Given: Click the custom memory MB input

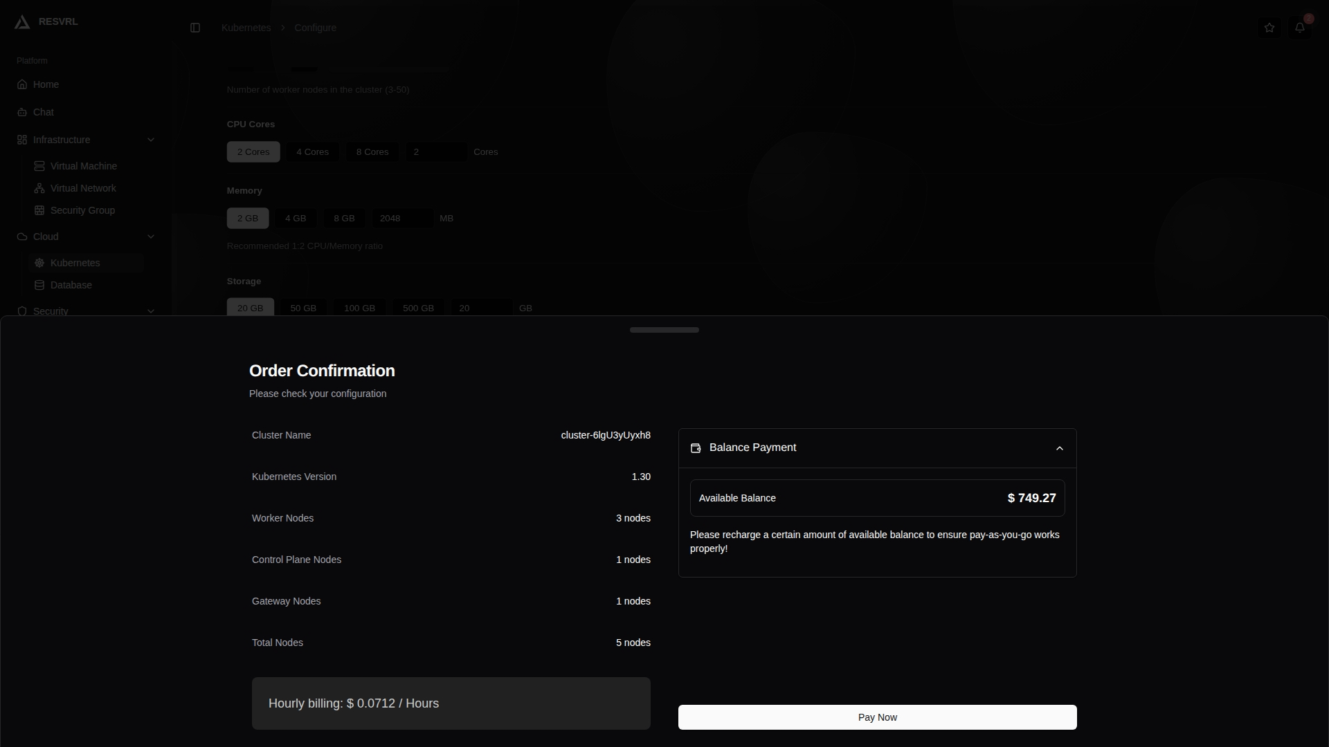Looking at the screenshot, I should tap(403, 218).
